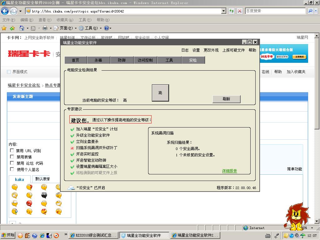Open RIS2010综合测试汇总 taskbar window
Screen dimensions: 320x240
coord(93,235)
